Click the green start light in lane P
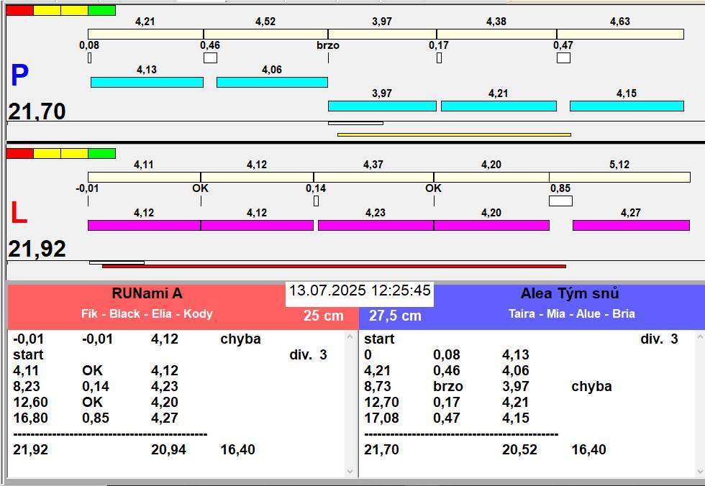Viewport: 705px width, 486px height. (x=101, y=10)
